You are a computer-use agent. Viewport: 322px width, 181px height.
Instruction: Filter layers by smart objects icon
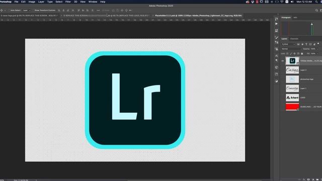(x=314, y=44)
